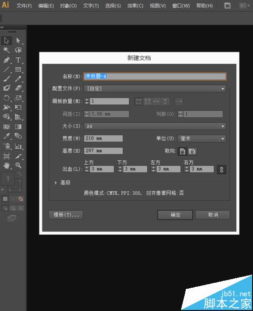Select the Type tool
The width and height of the screenshot is (253, 311).
point(18,60)
